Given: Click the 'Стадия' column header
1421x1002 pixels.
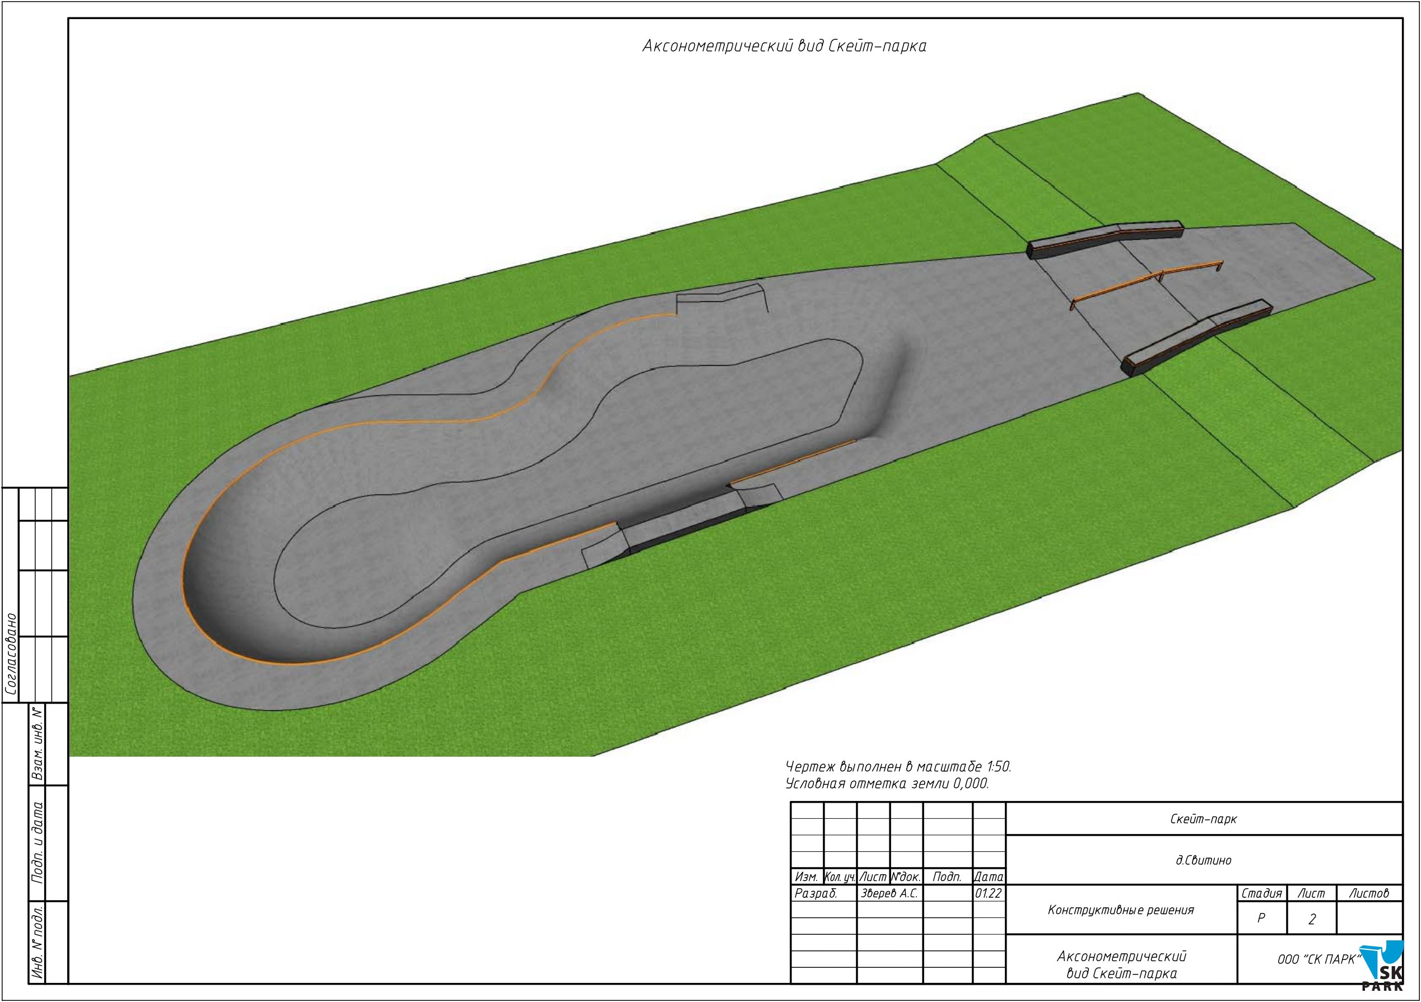Looking at the screenshot, I should pyautogui.click(x=1261, y=893).
